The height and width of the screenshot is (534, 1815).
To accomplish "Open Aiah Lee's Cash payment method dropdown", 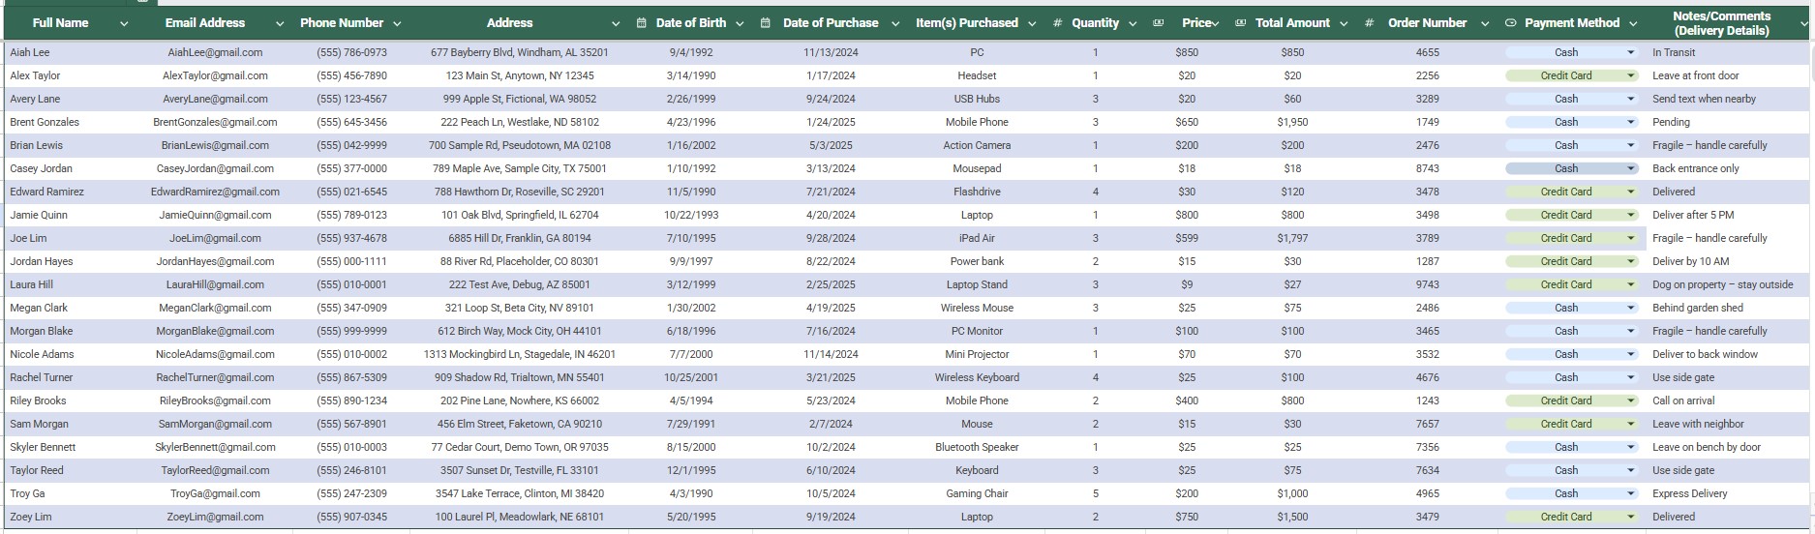I will [x=1630, y=52].
